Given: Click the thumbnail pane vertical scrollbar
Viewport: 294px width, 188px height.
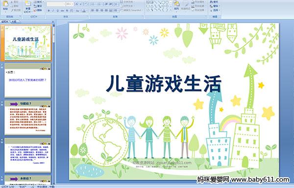Looking at the screenshot, I should click(x=54, y=104).
